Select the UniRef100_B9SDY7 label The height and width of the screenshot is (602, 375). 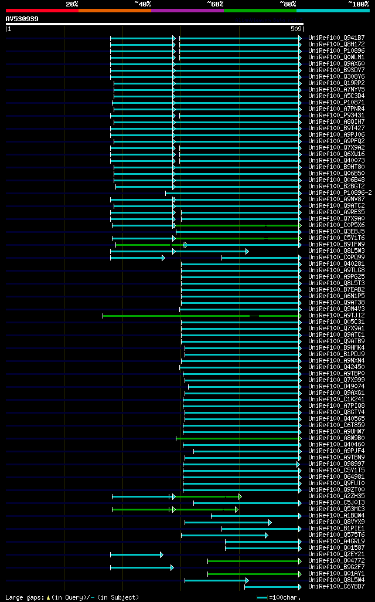click(337, 70)
